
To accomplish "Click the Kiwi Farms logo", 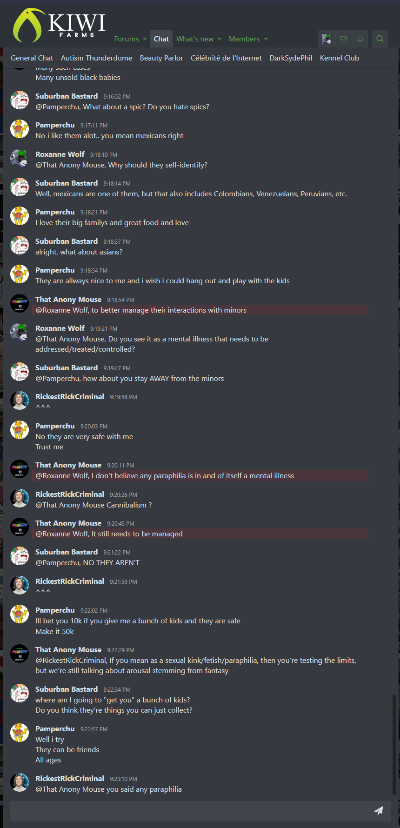I will click(x=59, y=26).
